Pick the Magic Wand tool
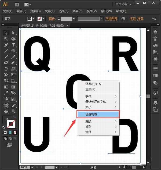This screenshot has width=161, height=170. (x=6, y=39)
